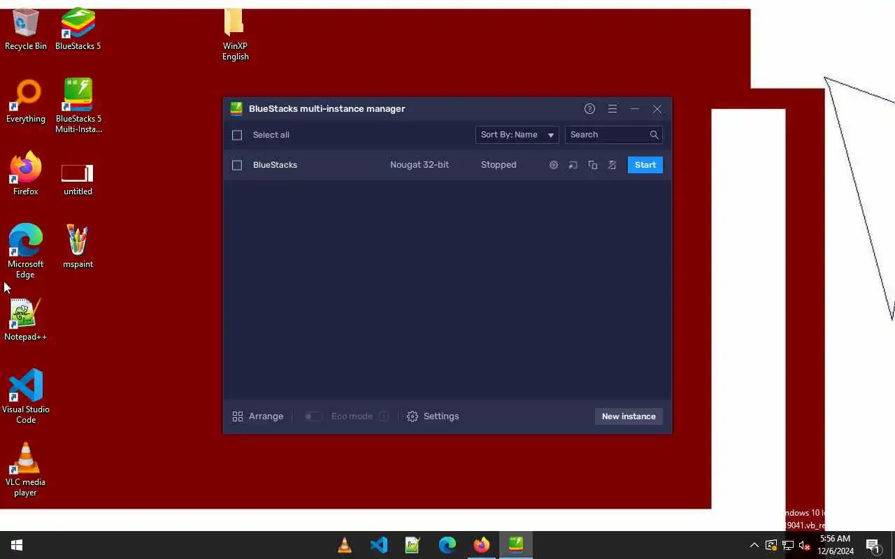Open Microsoft Edge from the taskbar
Screen dimensions: 895x559
447,545
